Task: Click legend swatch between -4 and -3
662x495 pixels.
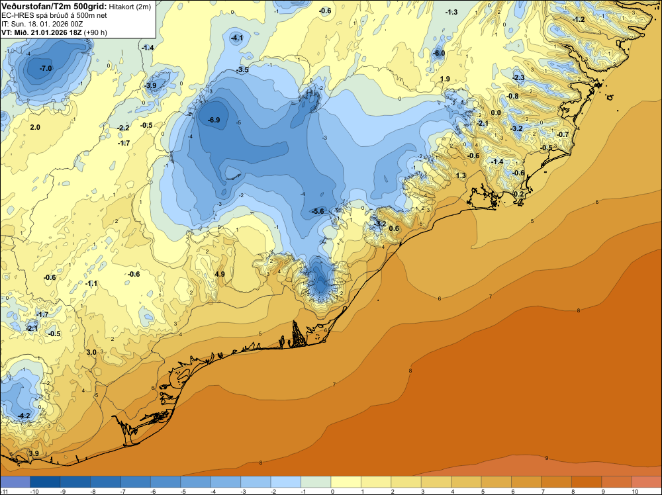Action: coord(226,482)
